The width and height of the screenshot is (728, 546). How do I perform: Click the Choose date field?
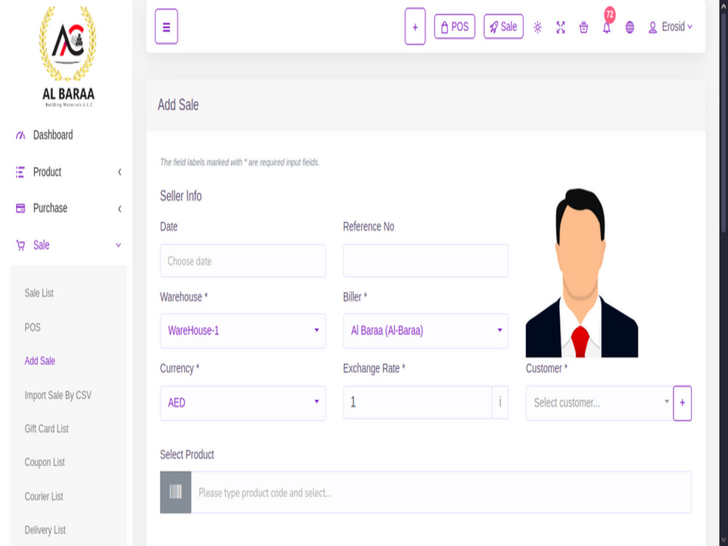243,261
